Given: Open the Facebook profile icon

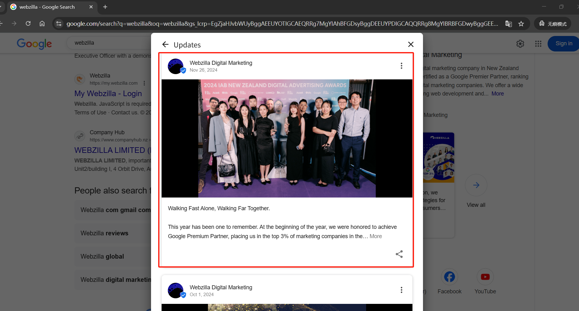Looking at the screenshot, I should tap(449, 277).
